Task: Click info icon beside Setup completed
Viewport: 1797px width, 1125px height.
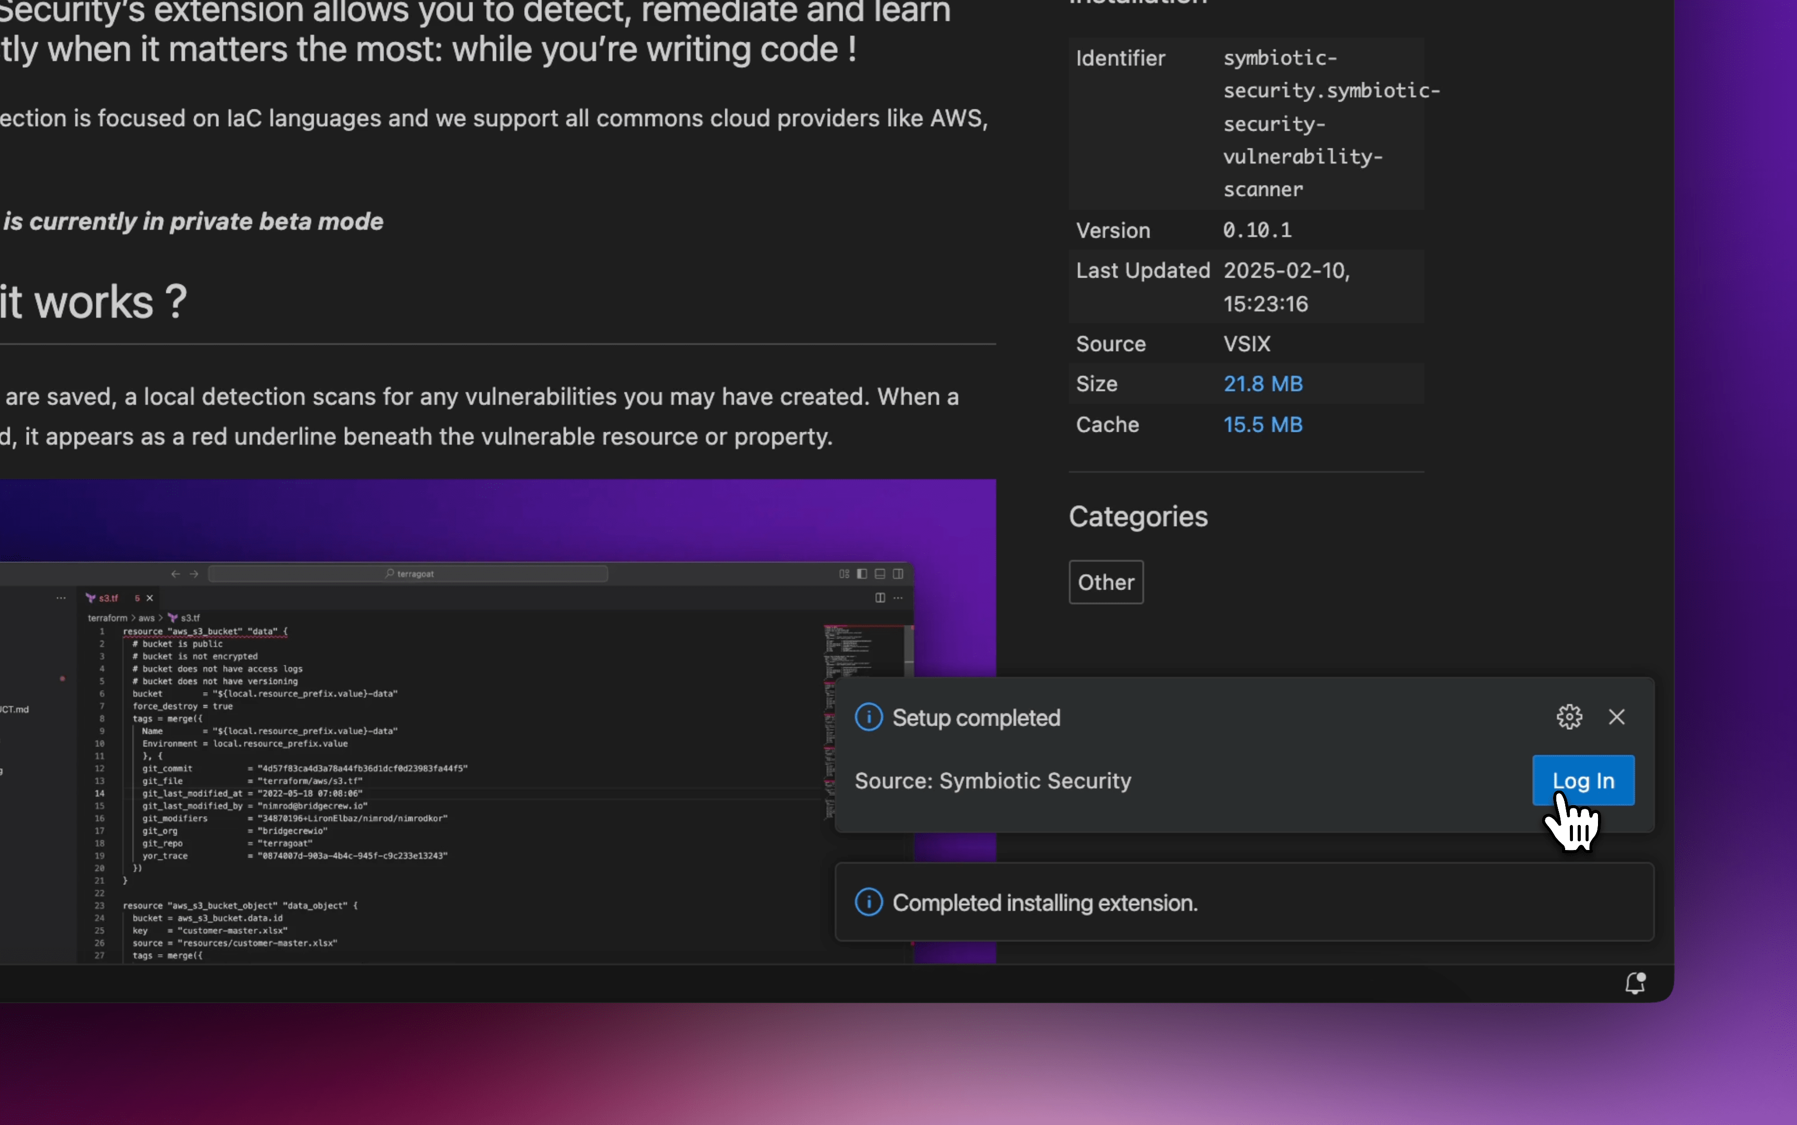Action: coord(869,717)
